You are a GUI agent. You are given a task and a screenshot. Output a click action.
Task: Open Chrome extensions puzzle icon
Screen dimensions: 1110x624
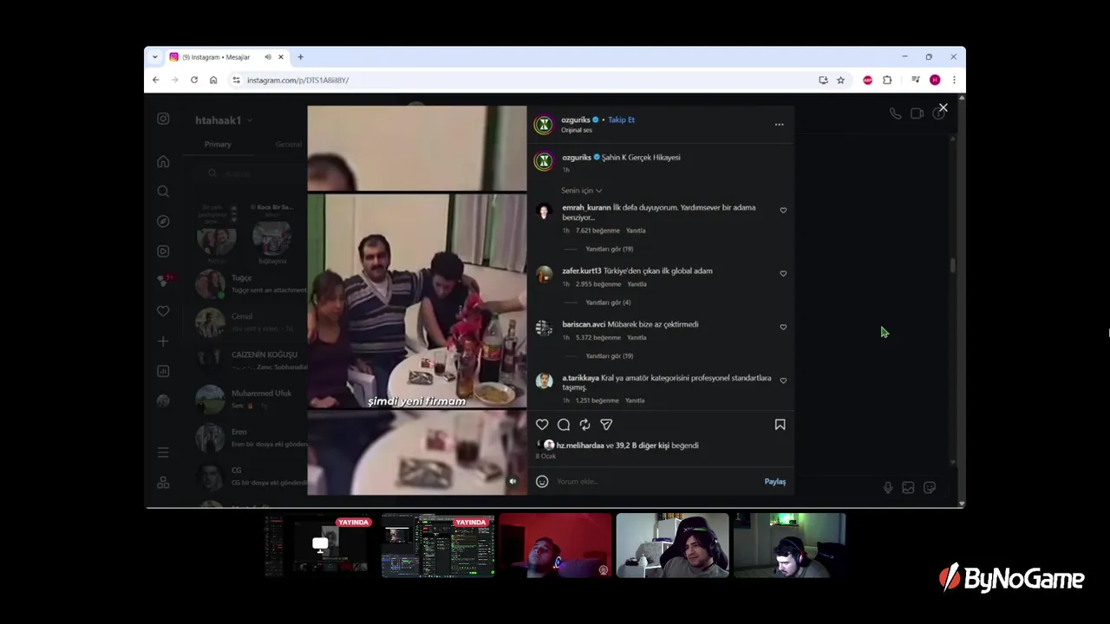[887, 80]
